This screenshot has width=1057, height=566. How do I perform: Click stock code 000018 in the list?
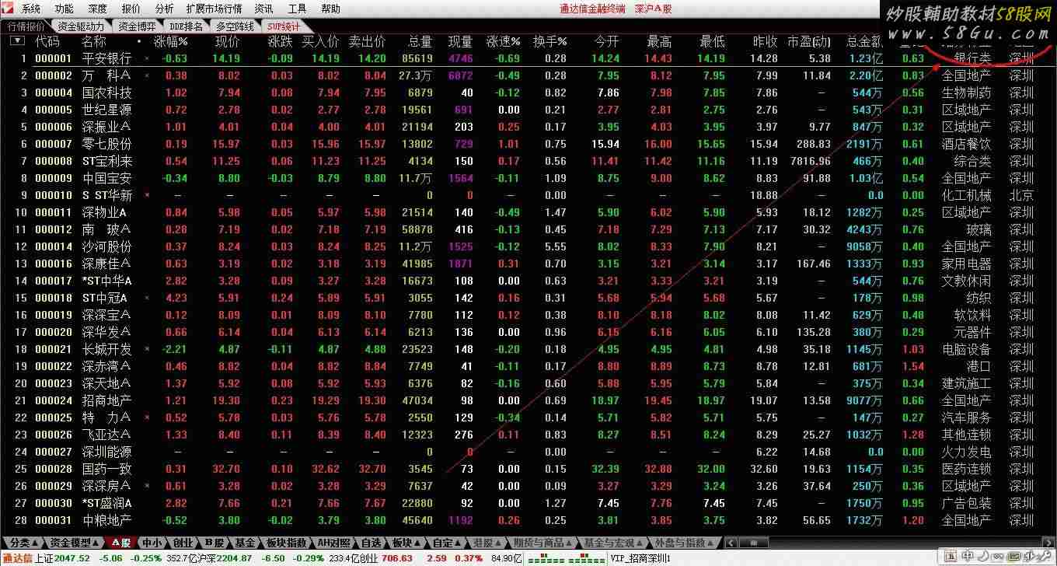point(54,298)
